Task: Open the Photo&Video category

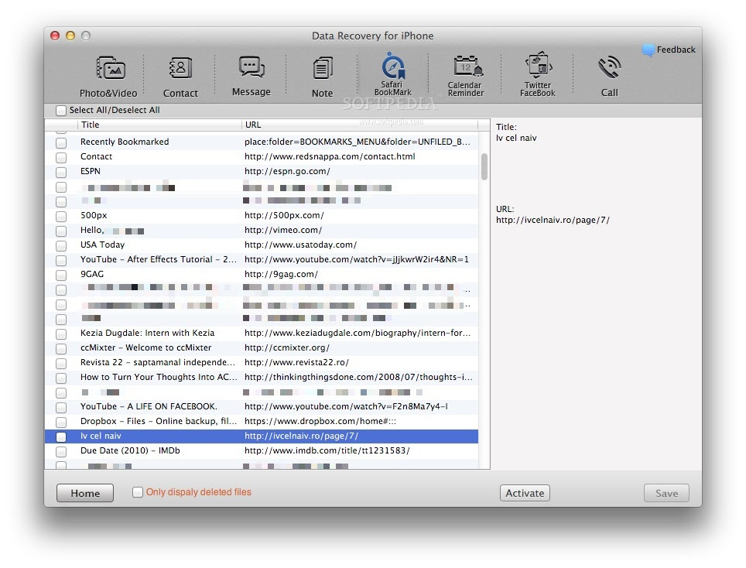Action: tap(108, 76)
